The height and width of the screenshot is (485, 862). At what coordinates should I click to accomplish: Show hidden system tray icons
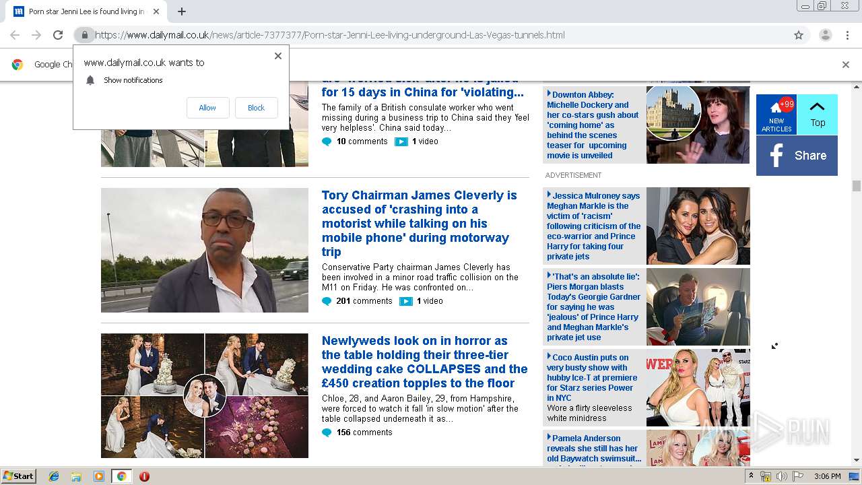point(751,476)
